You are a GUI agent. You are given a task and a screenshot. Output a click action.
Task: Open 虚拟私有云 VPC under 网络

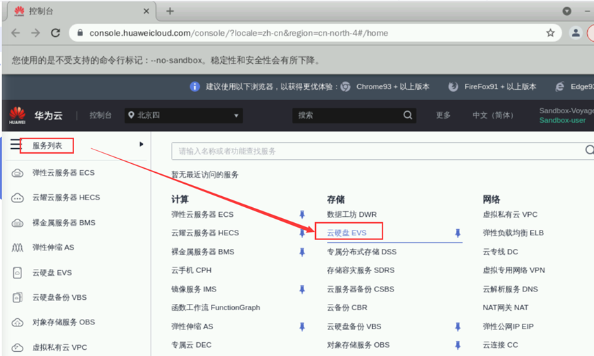(x=510, y=215)
